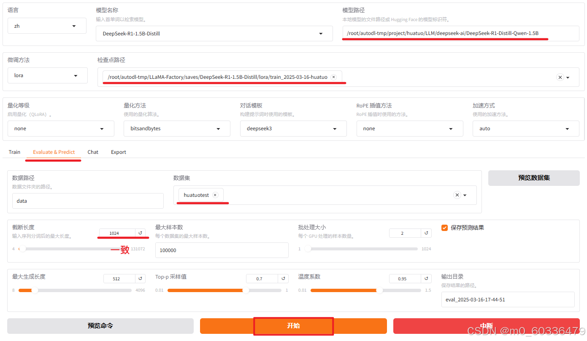The image size is (587, 341).
Task: Click the 模型路径 input field
Action: [x=461, y=33]
